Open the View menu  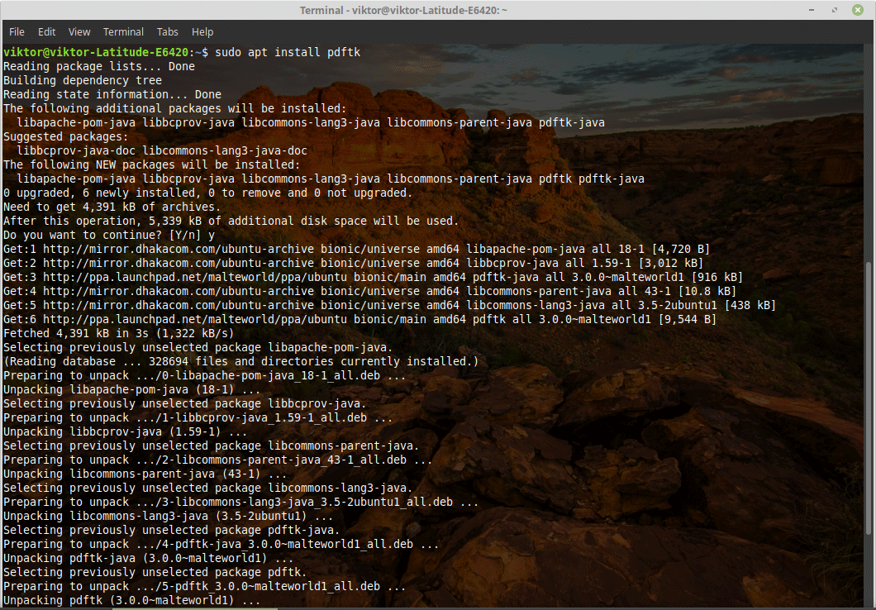click(79, 32)
